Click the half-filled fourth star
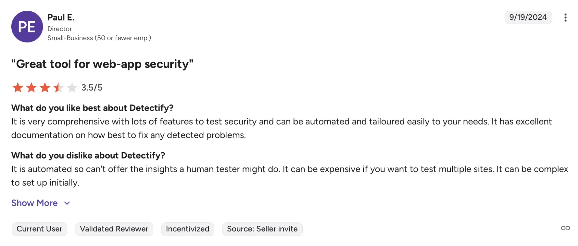 click(58, 87)
